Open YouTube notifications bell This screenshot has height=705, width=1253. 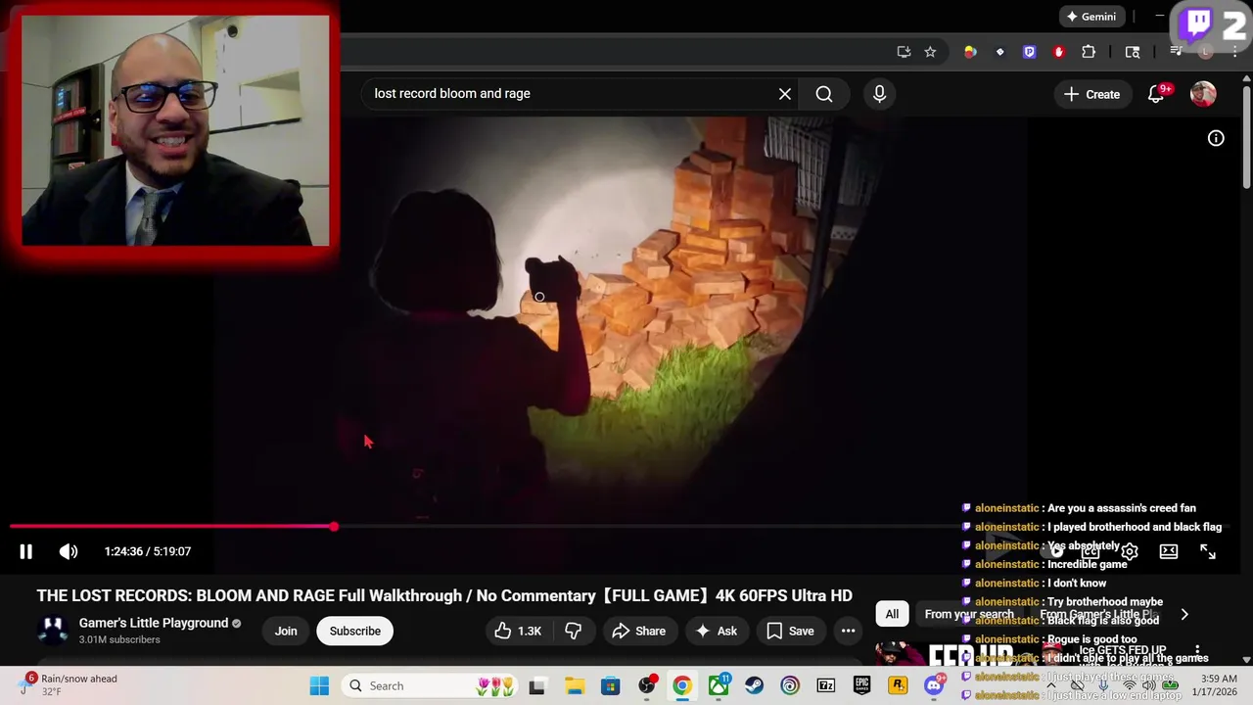[x=1156, y=94]
